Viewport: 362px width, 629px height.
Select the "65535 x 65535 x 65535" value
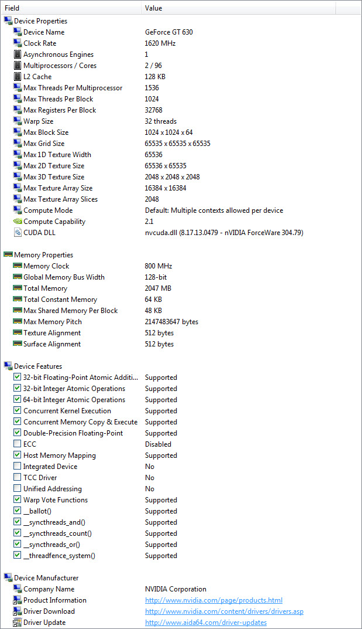pyautogui.click(x=178, y=144)
